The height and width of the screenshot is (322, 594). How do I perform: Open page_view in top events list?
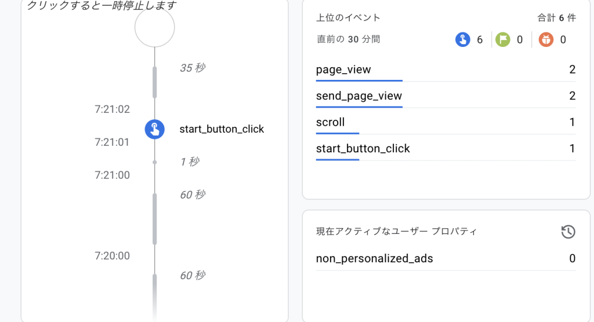(343, 70)
